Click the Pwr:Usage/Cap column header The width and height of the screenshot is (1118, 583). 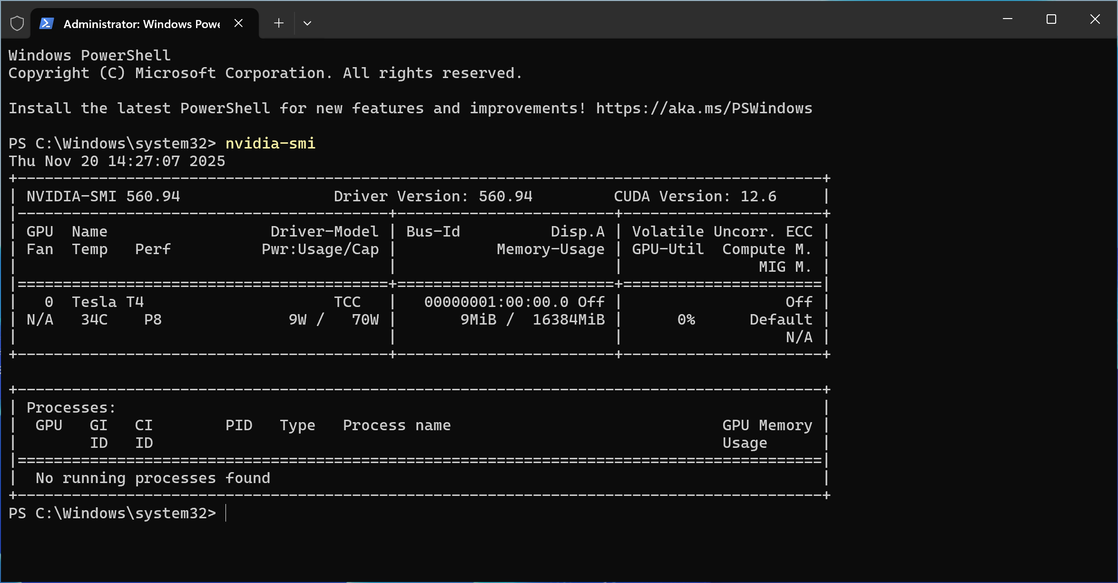[x=320, y=249]
